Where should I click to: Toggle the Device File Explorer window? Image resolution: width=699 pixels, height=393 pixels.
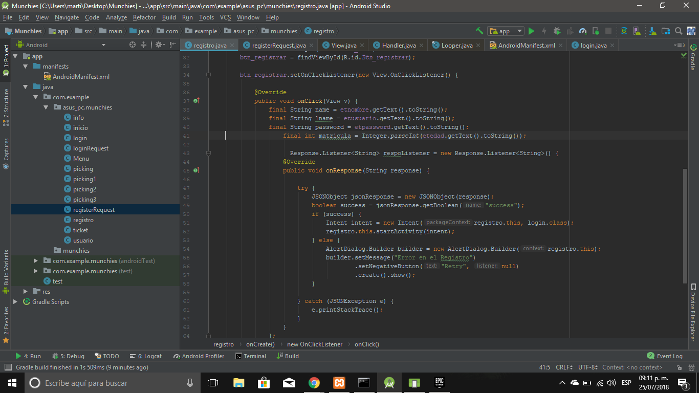(693, 312)
